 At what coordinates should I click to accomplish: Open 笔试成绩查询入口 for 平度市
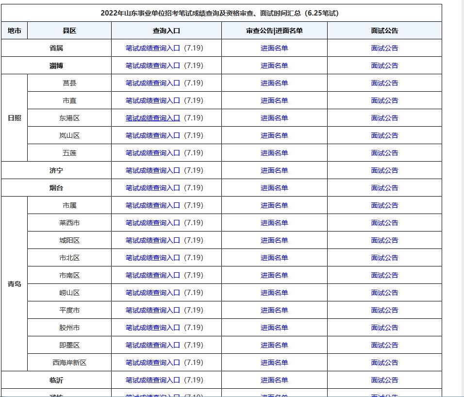pyautogui.click(x=153, y=310)
